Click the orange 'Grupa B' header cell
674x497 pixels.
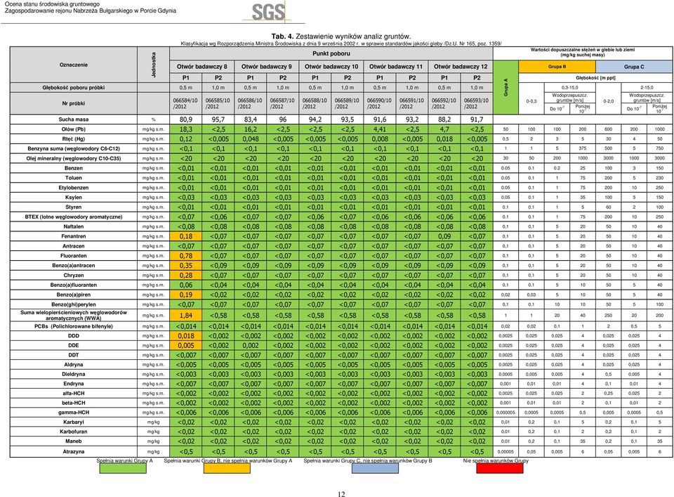[x=557, y=67]
